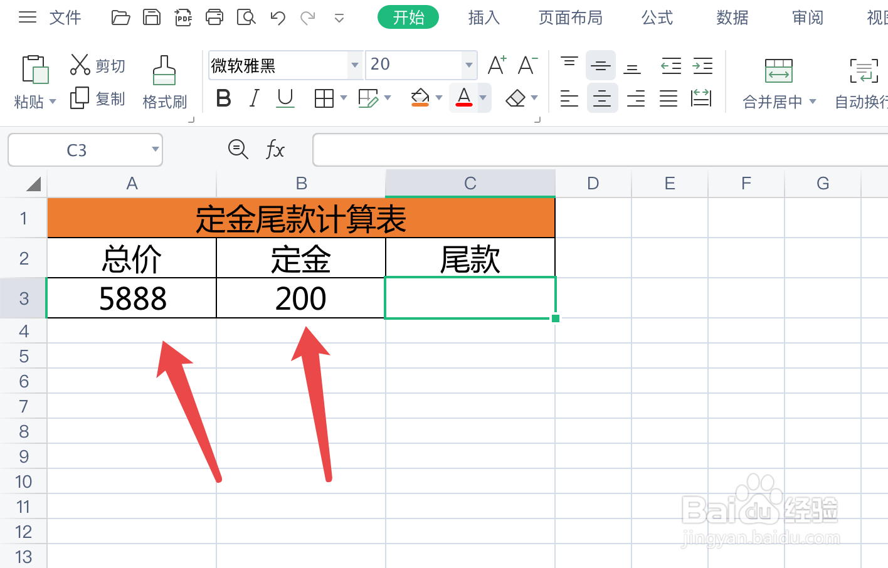Click the open folder icon
Image resolution: width=888 pixels, height=568 pixels.
click(x=120, y=18)
